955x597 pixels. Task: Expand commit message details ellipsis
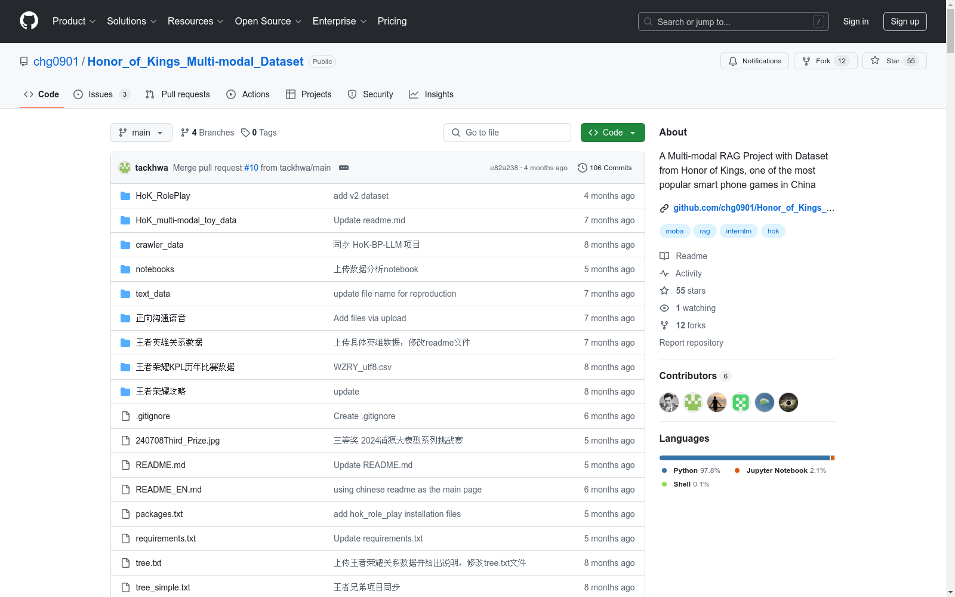[x=344, y=168]
